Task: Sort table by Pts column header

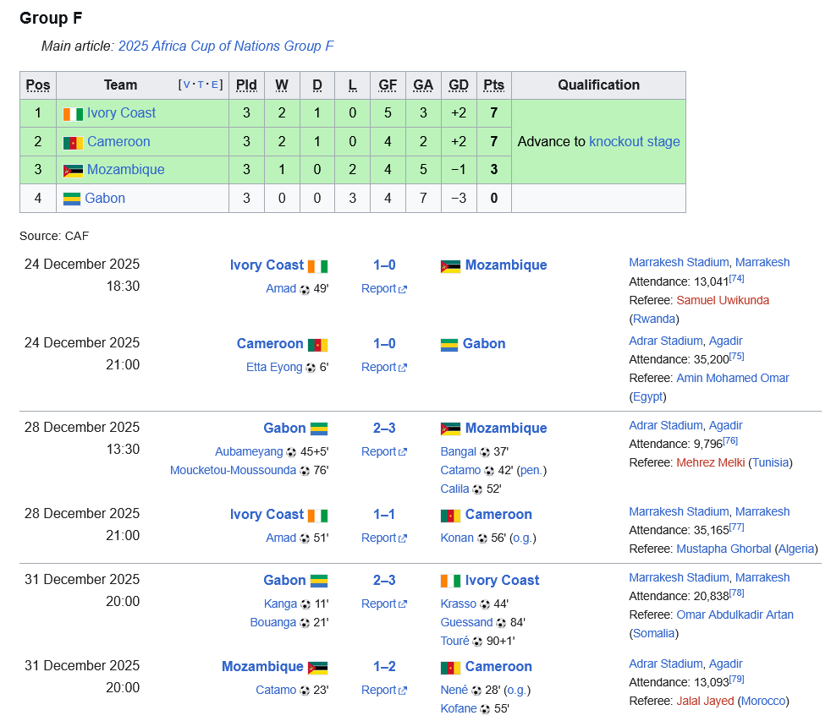Action: click(493, 85)
